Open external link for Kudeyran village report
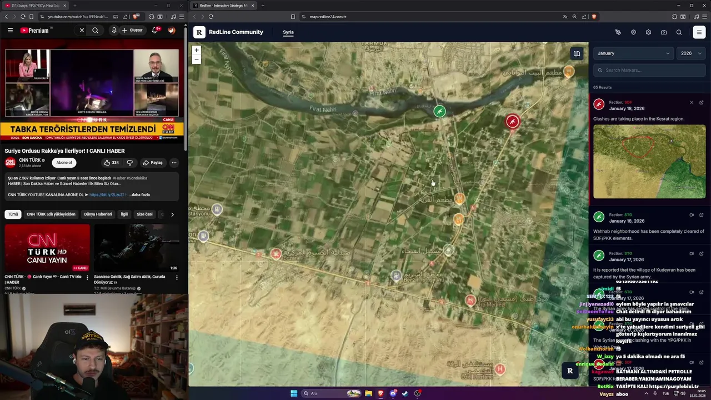This screenshot has width=711, height=400. tap(701, 253)
